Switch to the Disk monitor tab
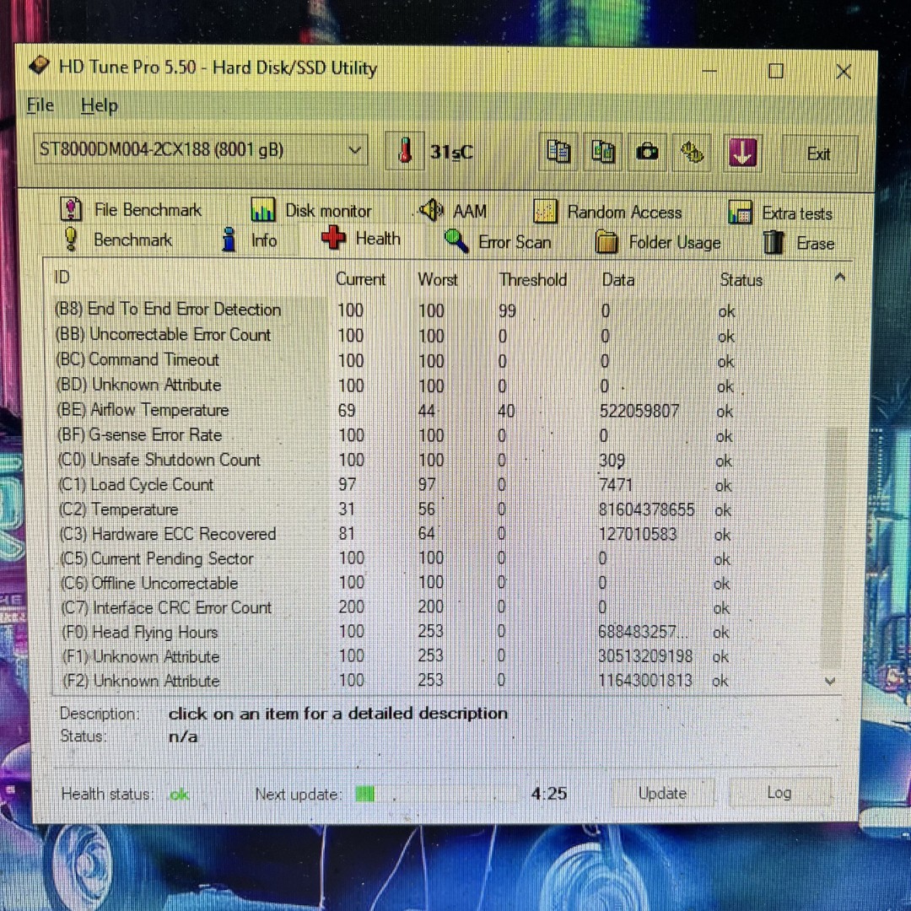 pos(311,211)
